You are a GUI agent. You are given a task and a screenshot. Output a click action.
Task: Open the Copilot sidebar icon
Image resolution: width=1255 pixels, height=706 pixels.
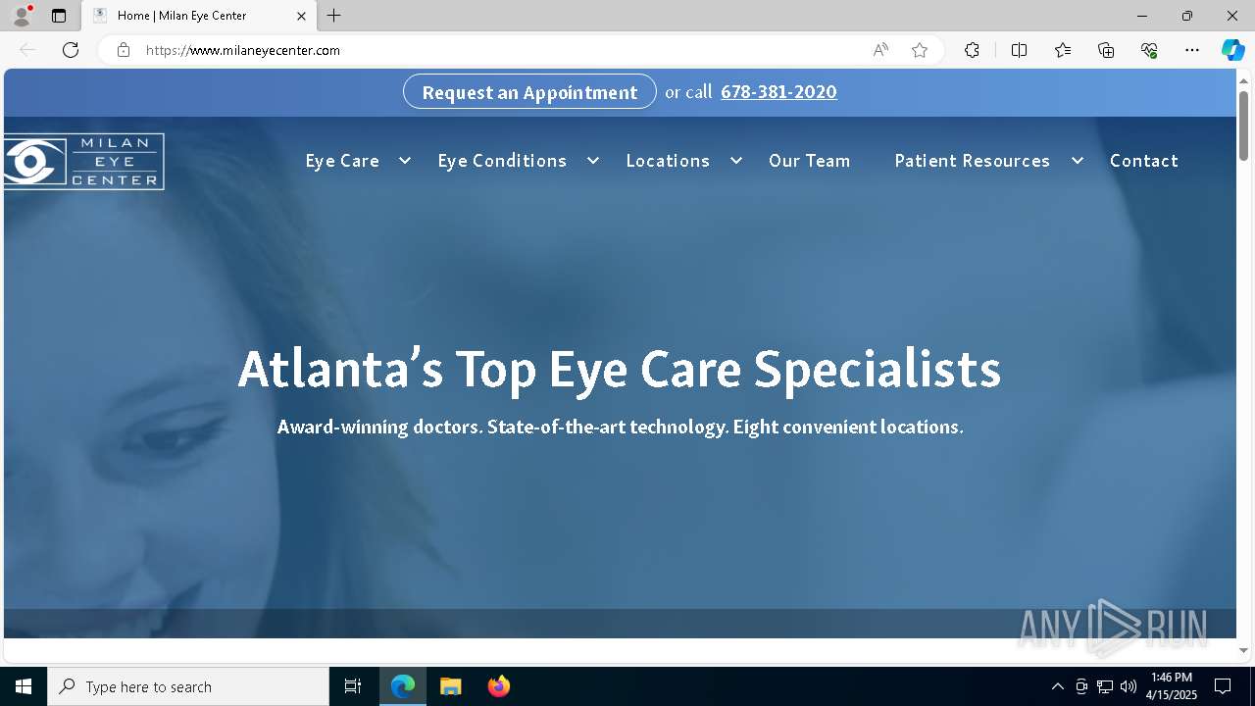click(x=1232, y=50)
